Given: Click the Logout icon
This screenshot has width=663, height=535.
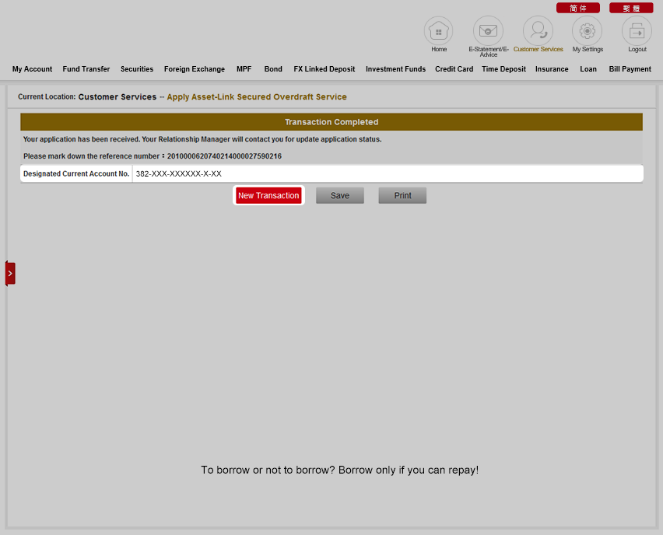Looking at the screenshot, I should point(637,31).
